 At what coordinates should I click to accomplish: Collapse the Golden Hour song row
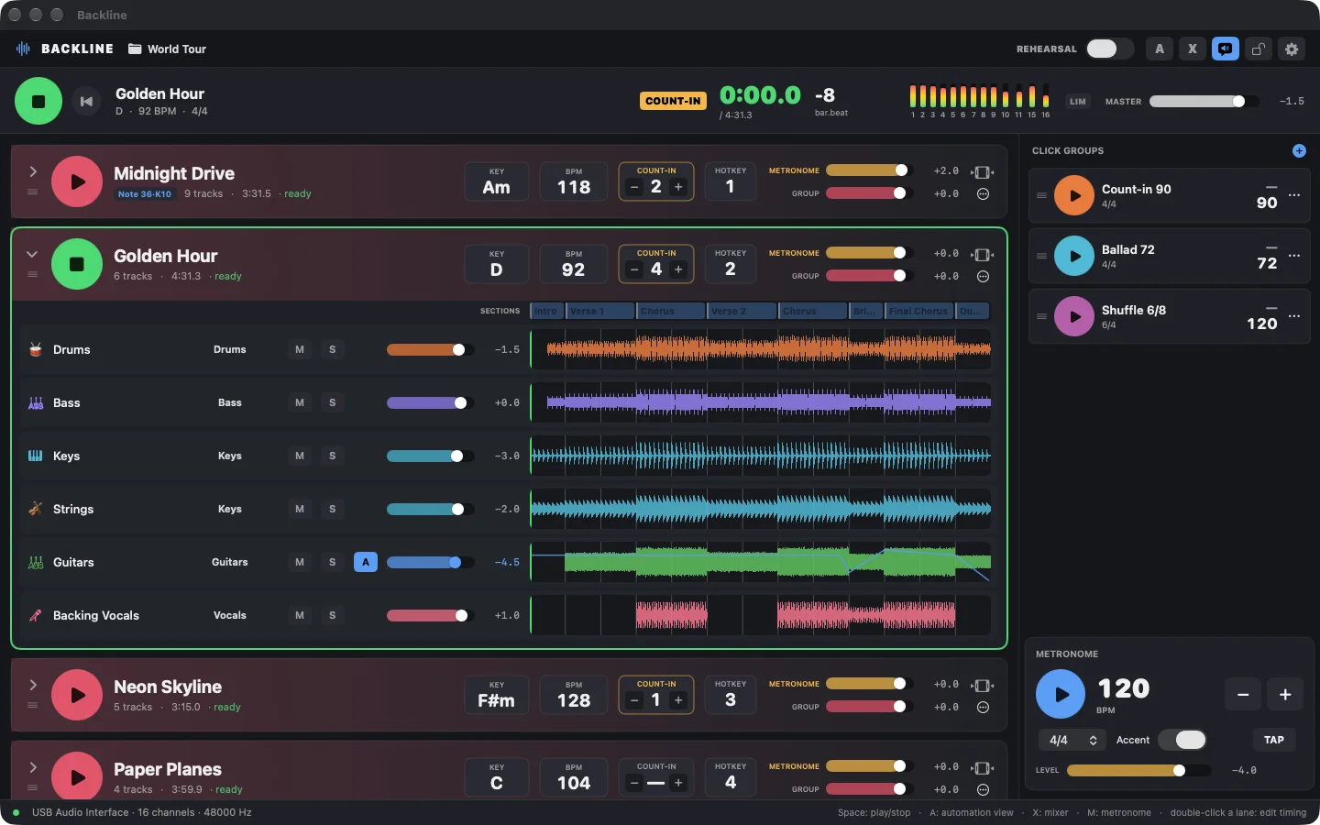click(33, 254)
